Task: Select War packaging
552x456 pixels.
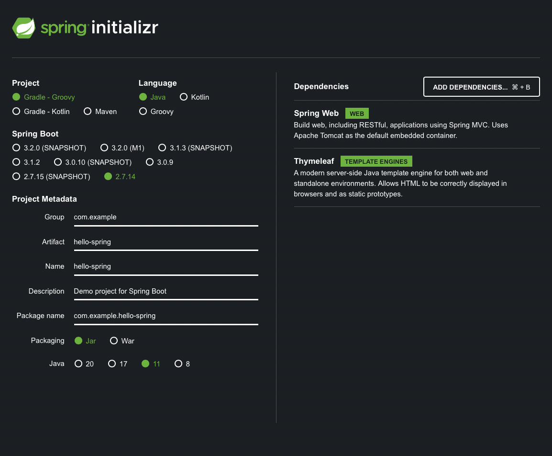Action: pyautogui.click(x=122, y=341)
